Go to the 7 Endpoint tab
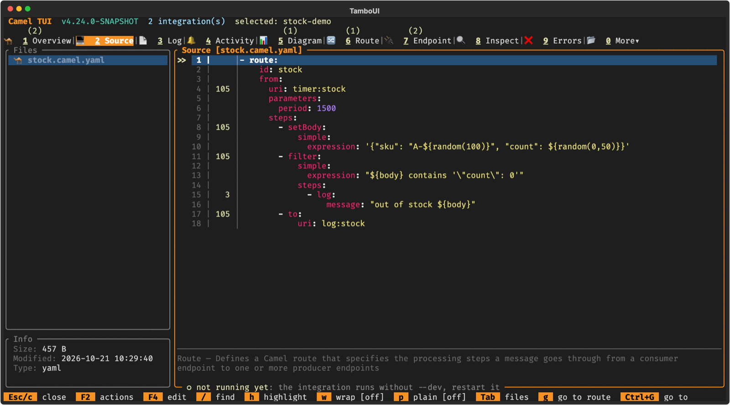The width and height of the screenshot is (730, 405). tap(428, 41)
